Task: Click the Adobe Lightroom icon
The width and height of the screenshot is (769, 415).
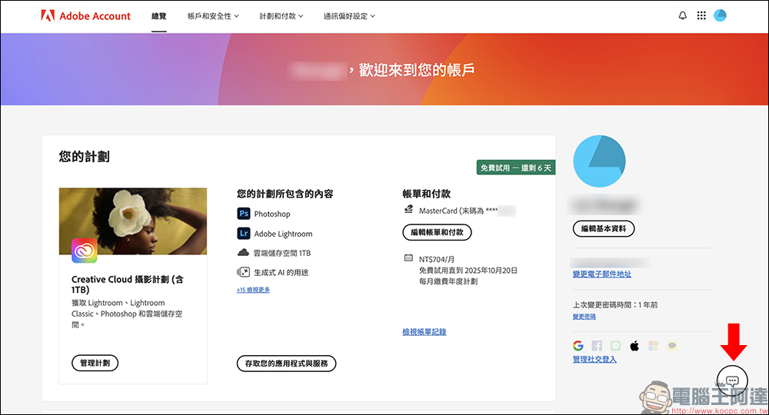Action: [x=243, y=234]
